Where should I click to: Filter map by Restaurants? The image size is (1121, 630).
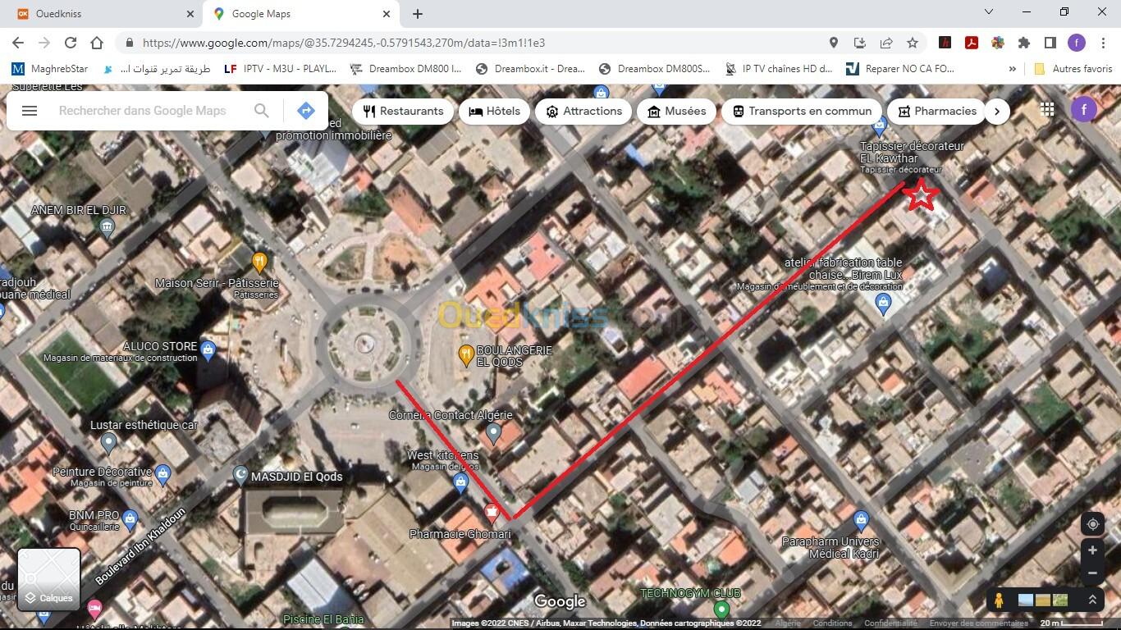pos(403,111)
